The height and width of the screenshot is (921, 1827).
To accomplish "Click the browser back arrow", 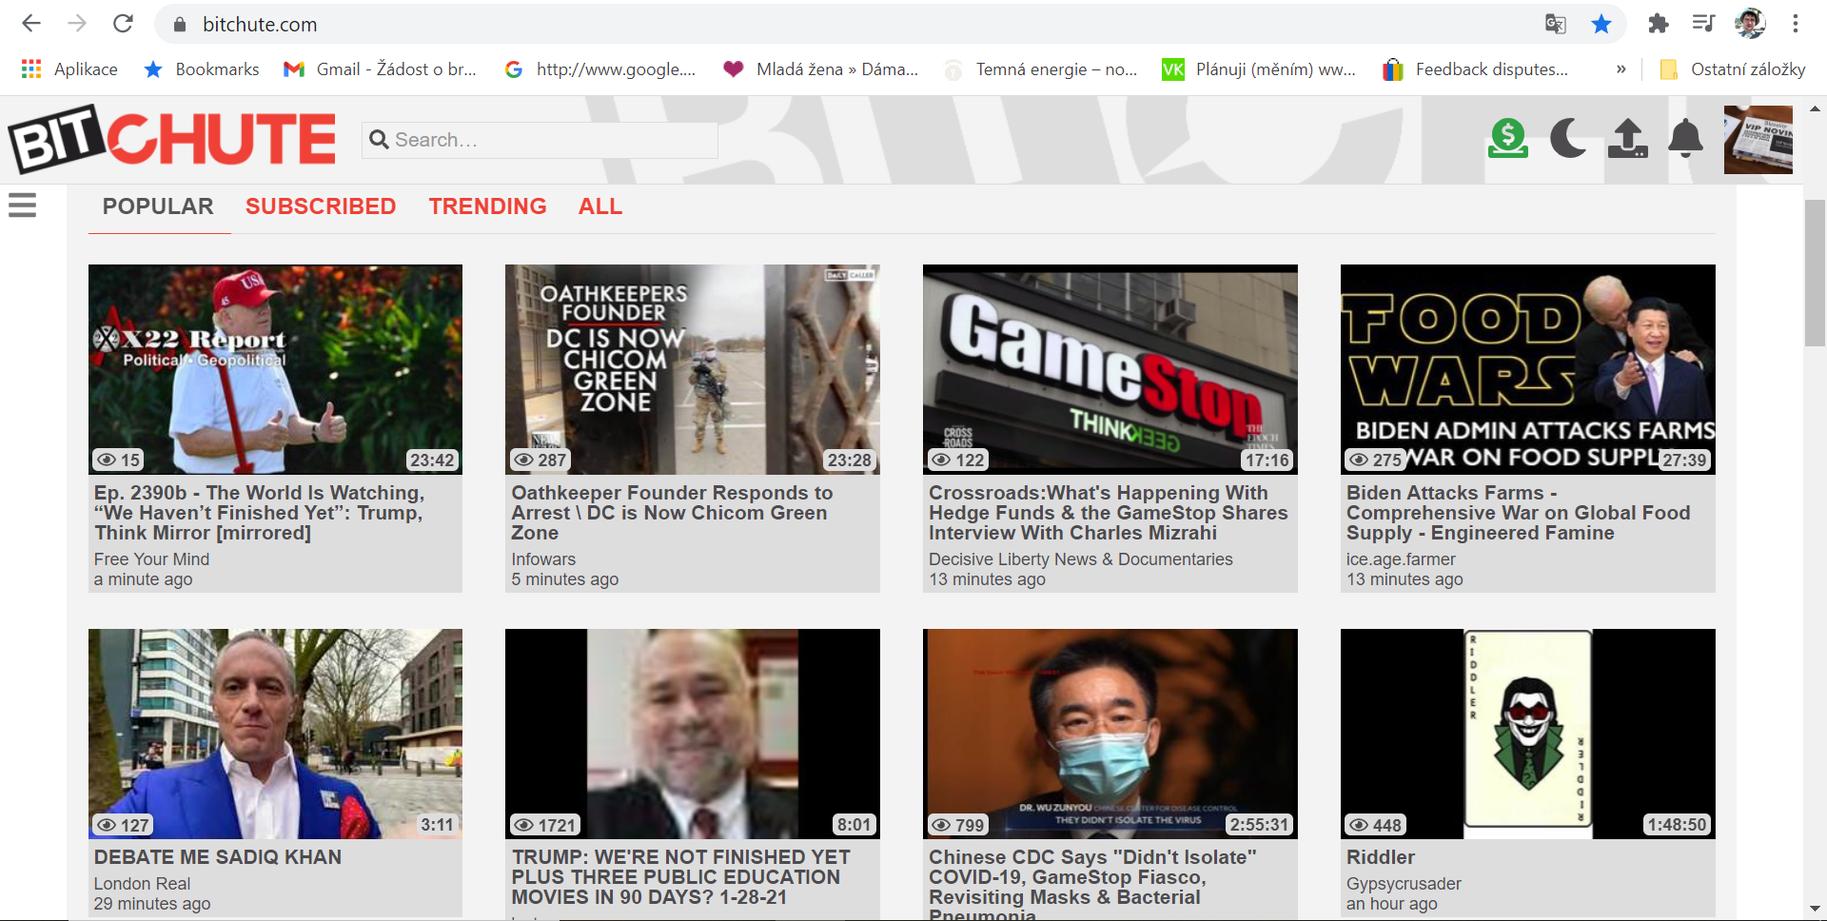I will click(31, 24).
